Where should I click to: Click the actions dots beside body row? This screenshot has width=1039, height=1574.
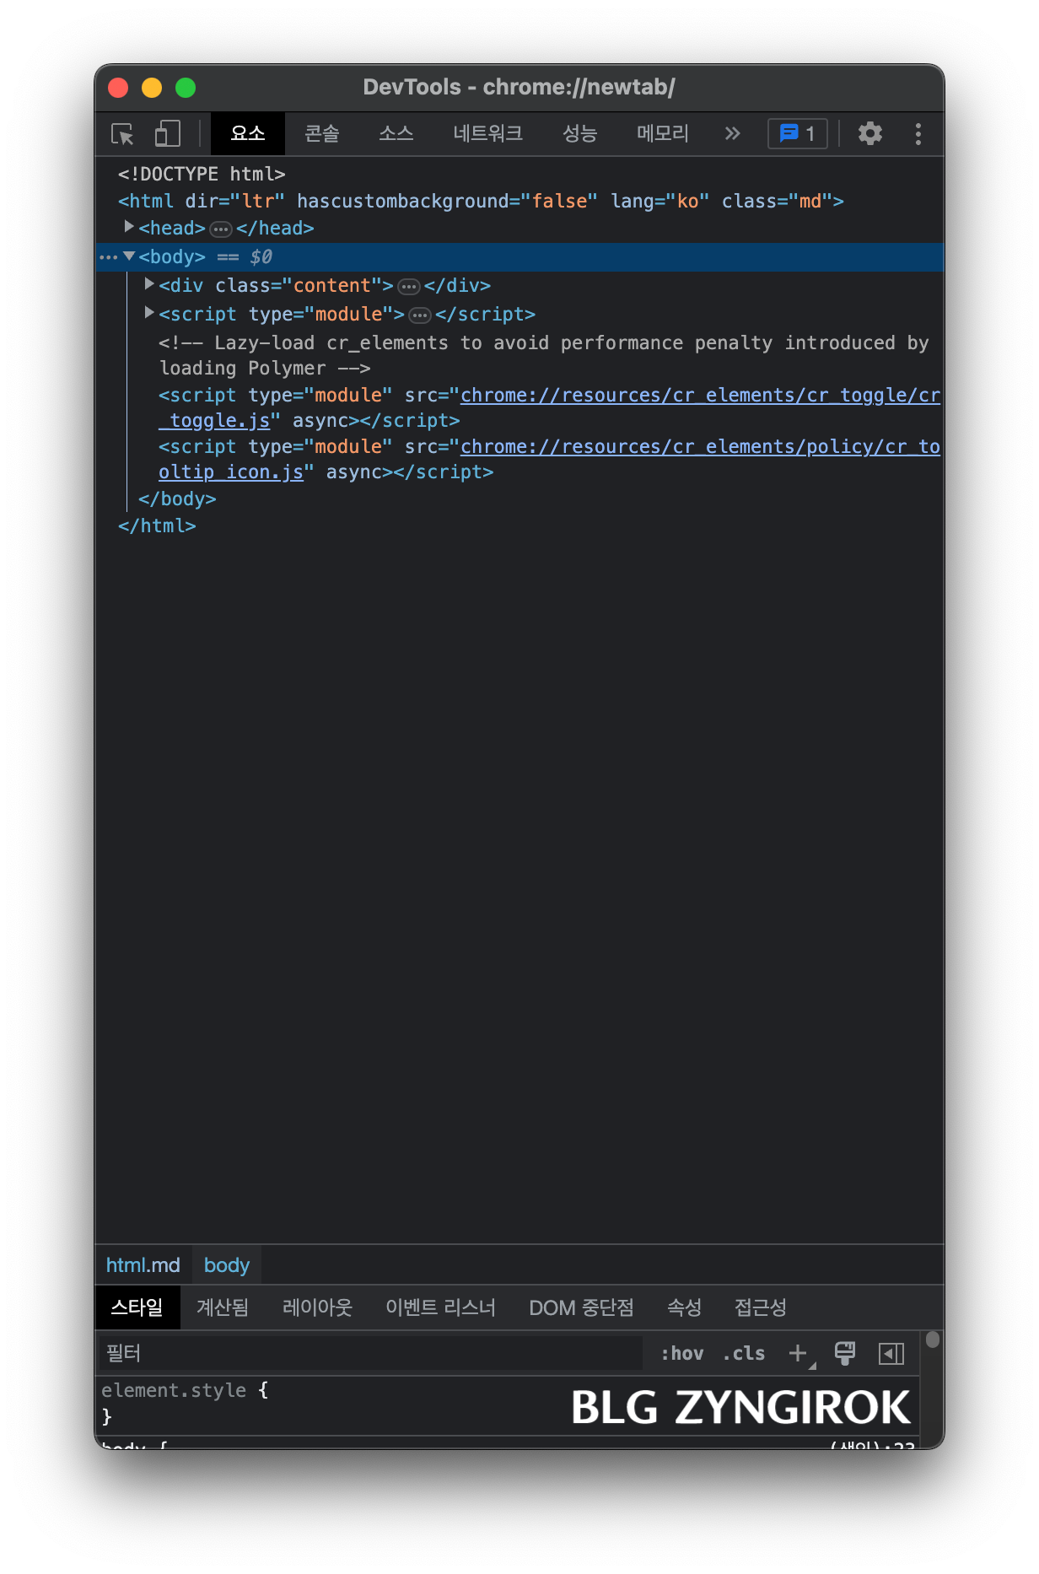109,256
